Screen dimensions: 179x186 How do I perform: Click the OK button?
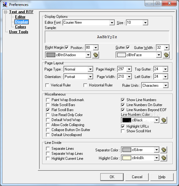(112, 177)
